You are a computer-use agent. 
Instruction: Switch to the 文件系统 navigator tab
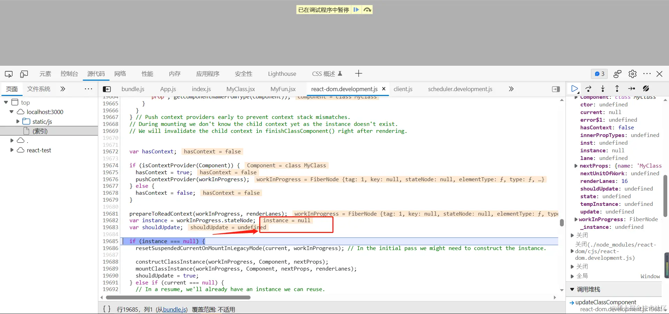(x=39, y=89)
